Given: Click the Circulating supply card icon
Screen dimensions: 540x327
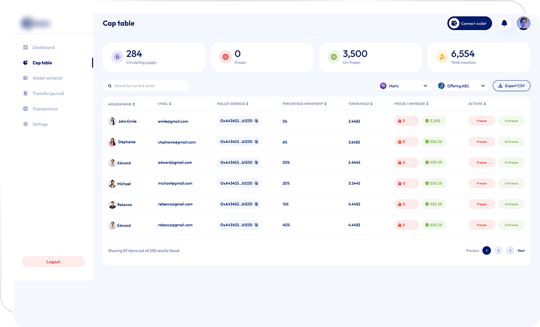Looking at the screenshot, I should [116, 57].
